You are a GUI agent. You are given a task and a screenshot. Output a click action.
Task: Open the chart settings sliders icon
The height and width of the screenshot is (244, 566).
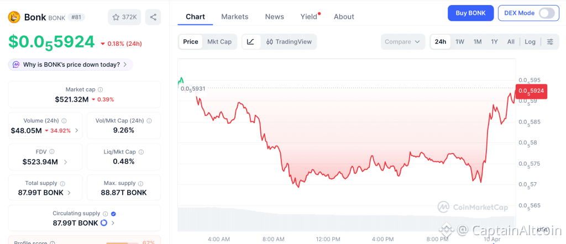tap(550, 41)
